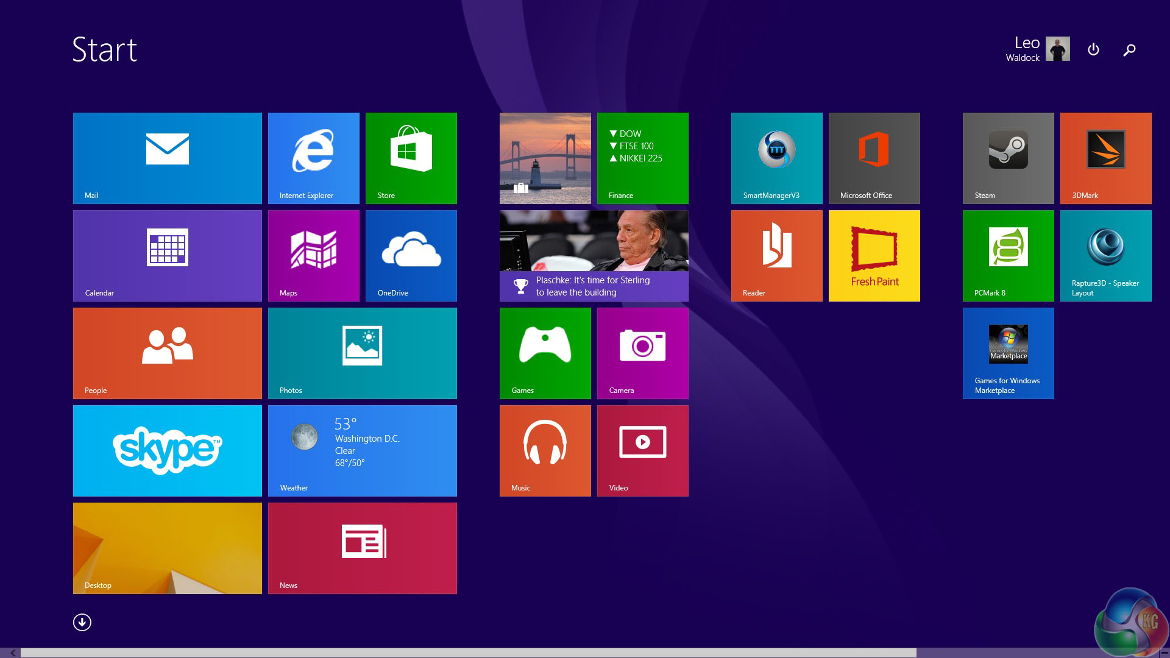Click the power options button
The image size is (1170, 658).
click(x=1093, y=49)
